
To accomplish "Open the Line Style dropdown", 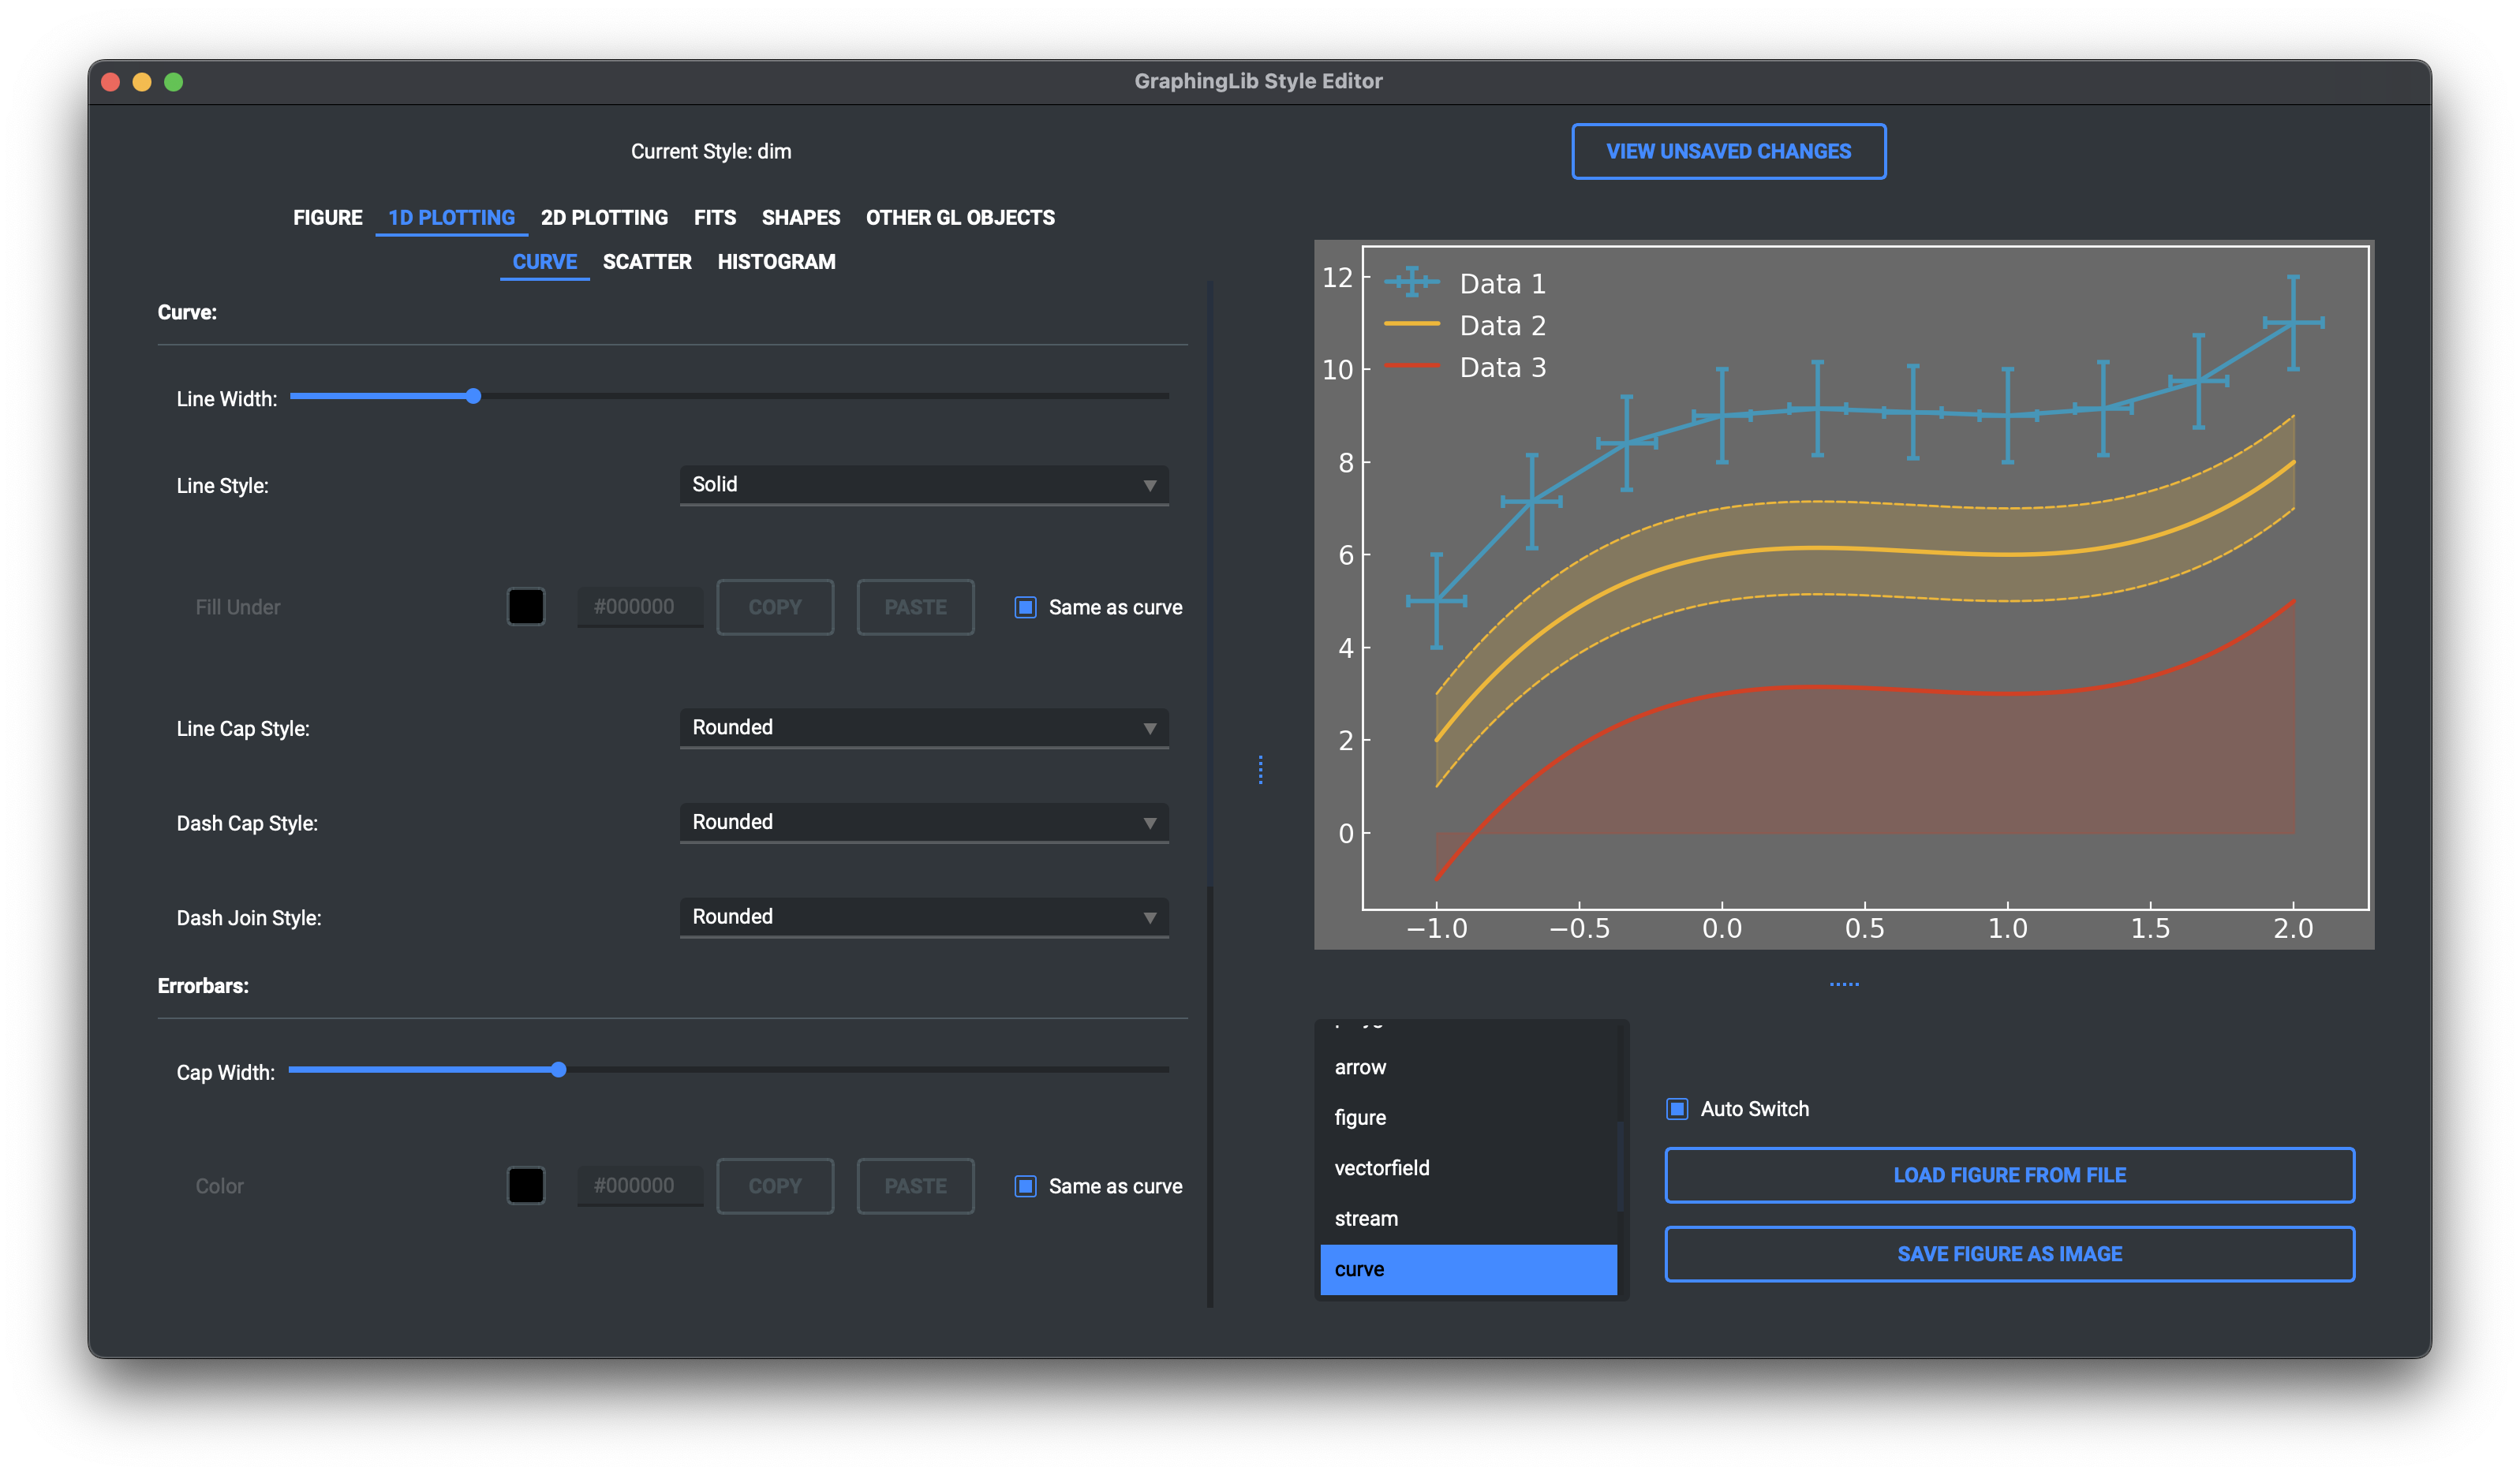I will (924, 485).
